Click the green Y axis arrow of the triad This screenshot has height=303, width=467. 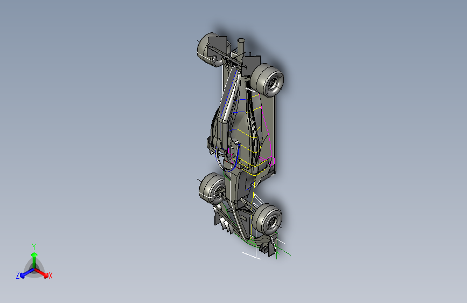34,259
